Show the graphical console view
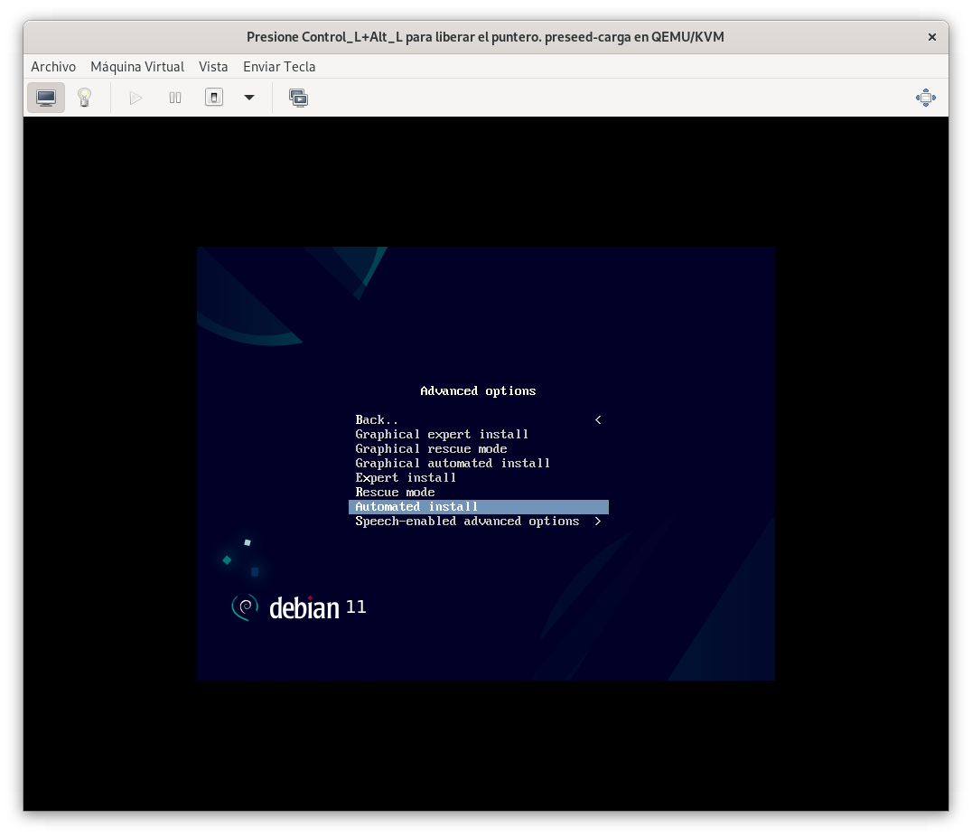This screenshot has height=837, width=972. pos(46,98)
